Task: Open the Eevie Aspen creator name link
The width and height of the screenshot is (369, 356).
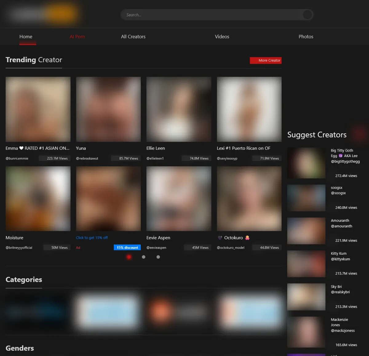Action: (158, 238)
